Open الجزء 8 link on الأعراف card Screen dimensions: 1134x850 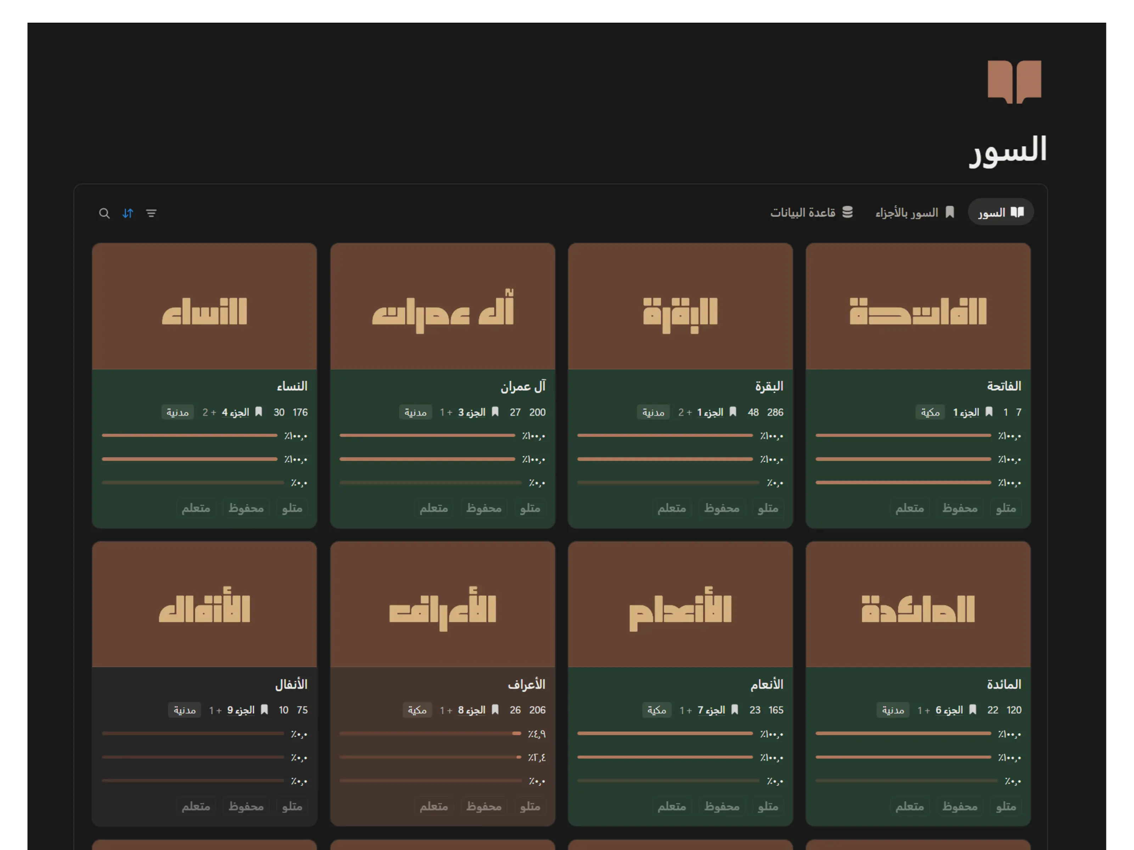click(x=472, y=710)
